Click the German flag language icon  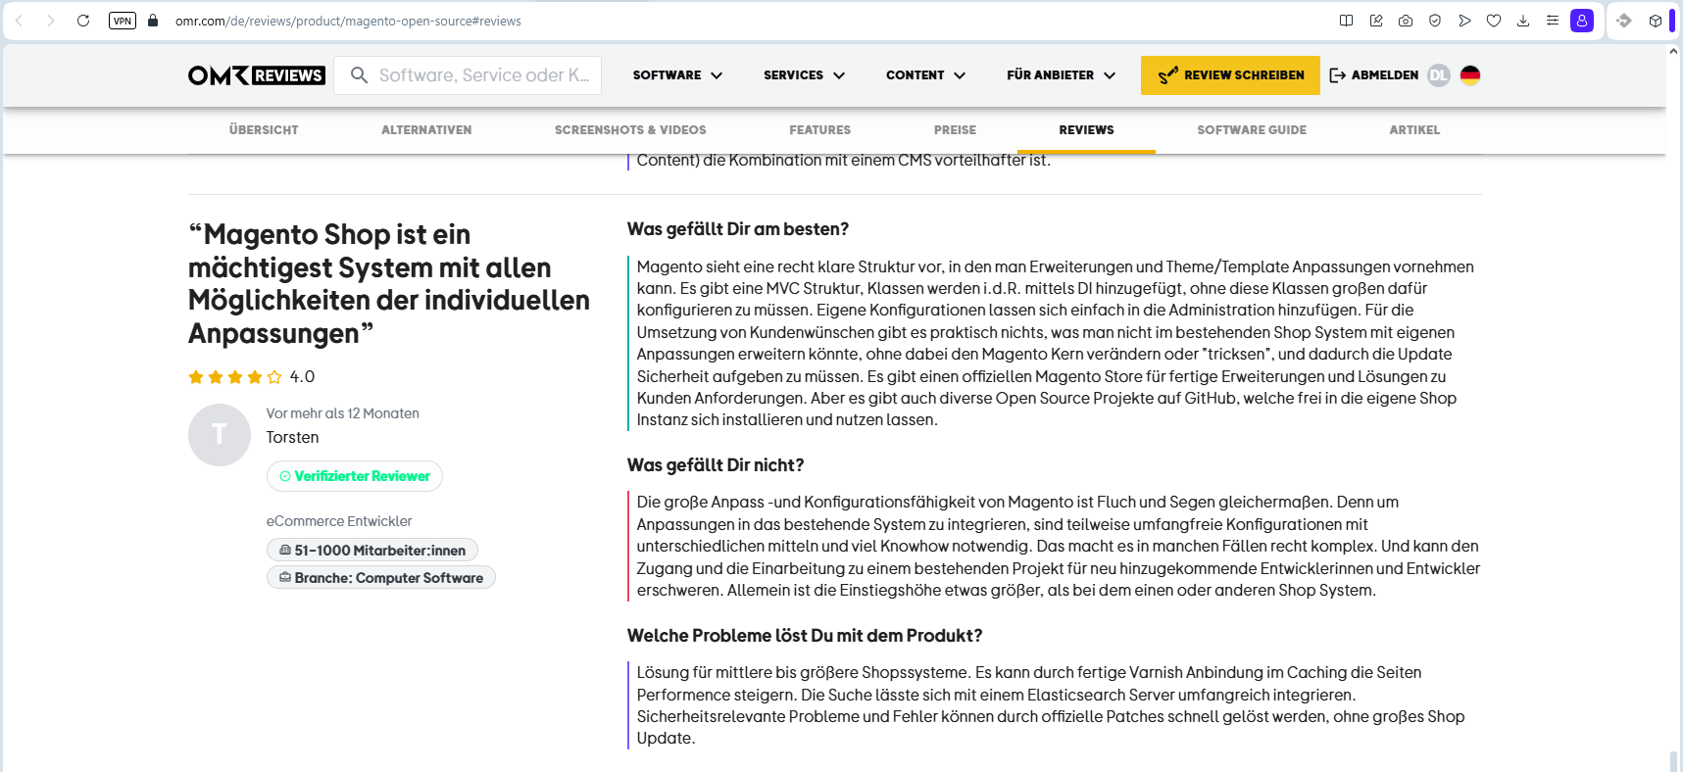point(1469,75)
